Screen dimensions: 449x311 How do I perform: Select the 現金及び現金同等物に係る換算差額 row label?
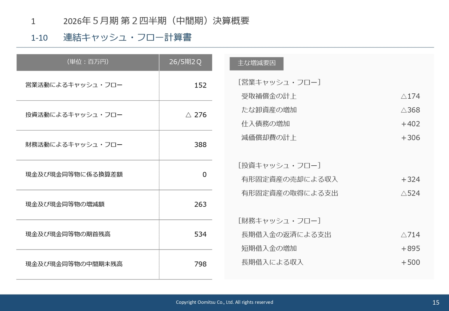click(74, 174)
